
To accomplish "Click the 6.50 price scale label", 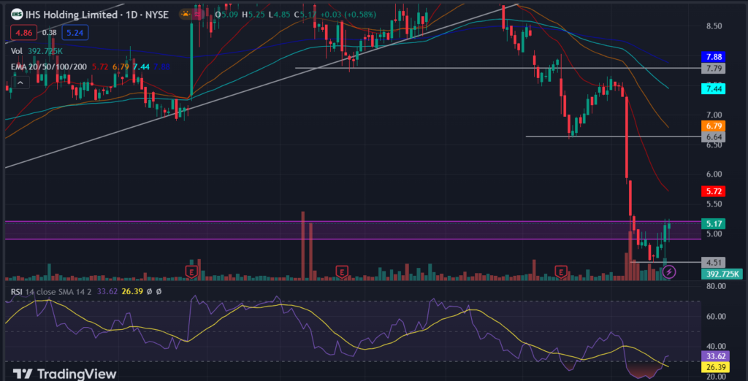I will tap(714, 145).
